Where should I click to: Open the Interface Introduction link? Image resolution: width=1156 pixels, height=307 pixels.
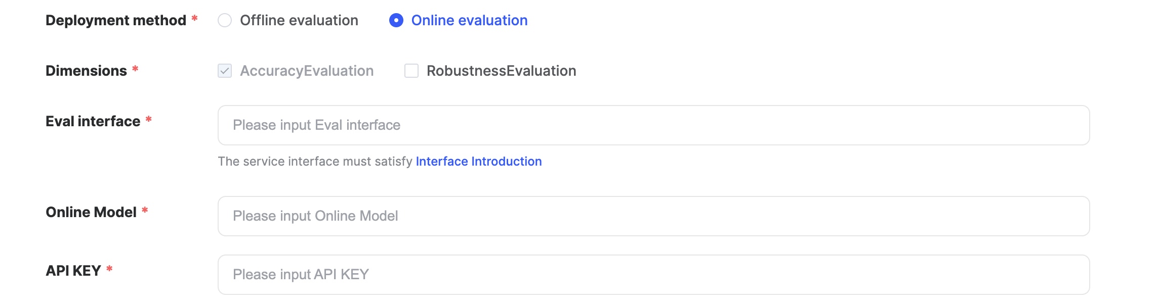tap(478, 162)
